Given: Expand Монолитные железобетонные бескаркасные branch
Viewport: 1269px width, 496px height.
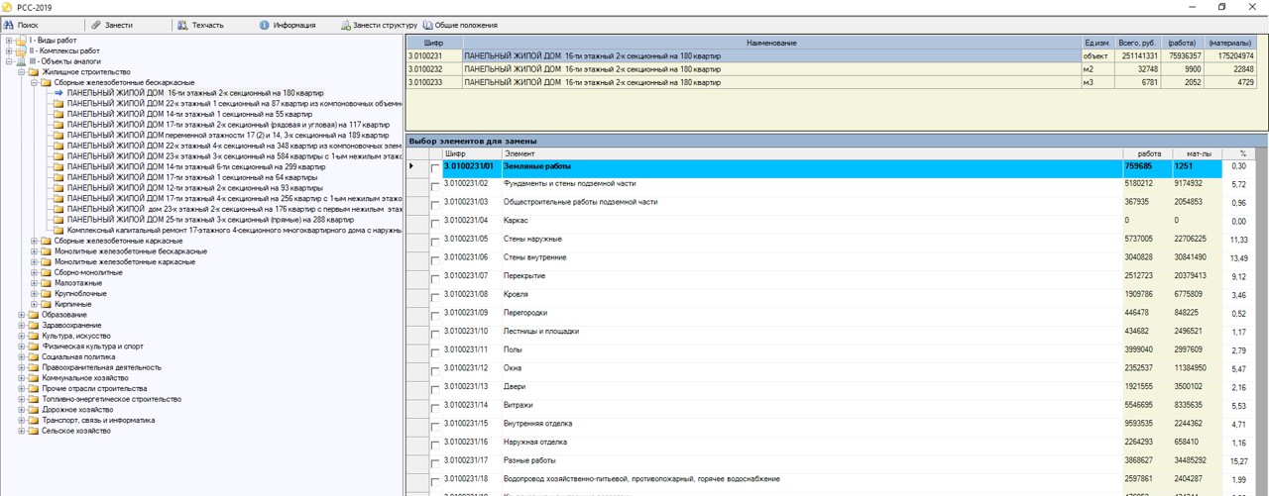Looking at the screenshot, I should (34, 251).
